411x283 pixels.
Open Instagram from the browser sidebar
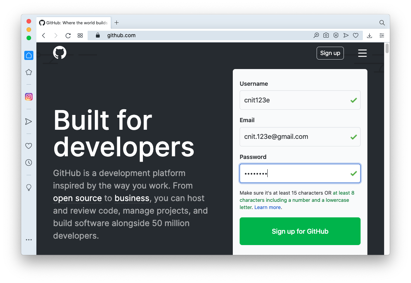[29, 97]
